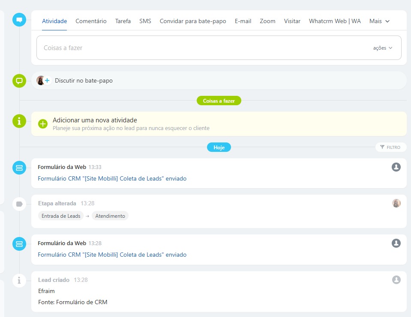411x317 pixels.
Task: Open the Mais dropdown menu
Action: point(379,21)
